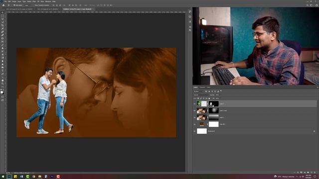The image size is (319, 179).
Task: Reset to default foreground and background colors
Action: coord(1,89)
